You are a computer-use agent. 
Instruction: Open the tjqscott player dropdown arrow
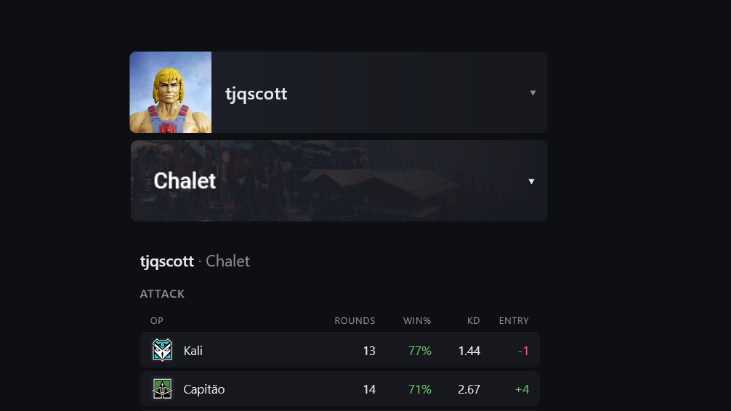click(x=533, y=93)
